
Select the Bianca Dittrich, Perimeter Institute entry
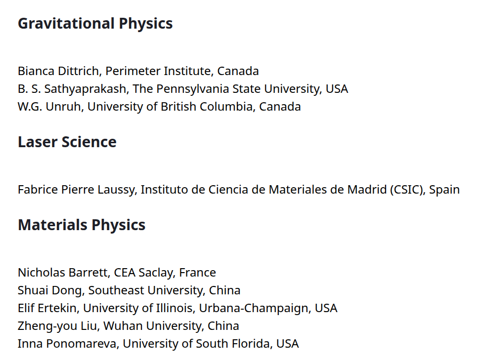(x=138, y=71)
